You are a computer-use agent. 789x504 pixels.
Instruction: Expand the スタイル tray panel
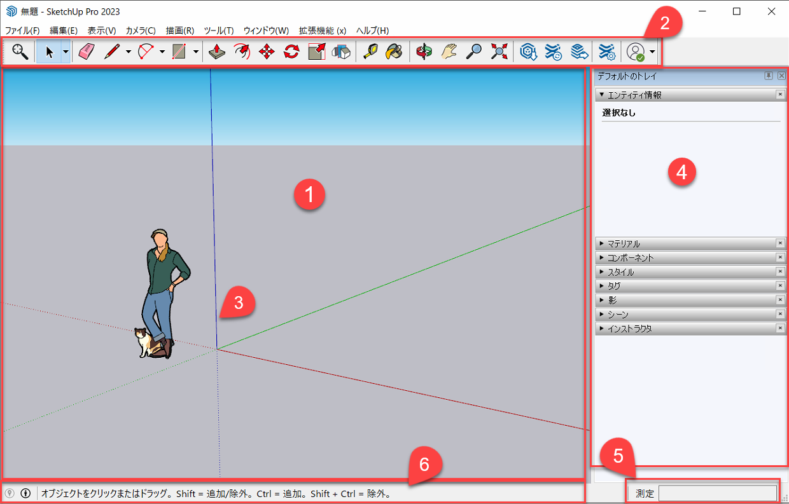click(x=620, y=272)
